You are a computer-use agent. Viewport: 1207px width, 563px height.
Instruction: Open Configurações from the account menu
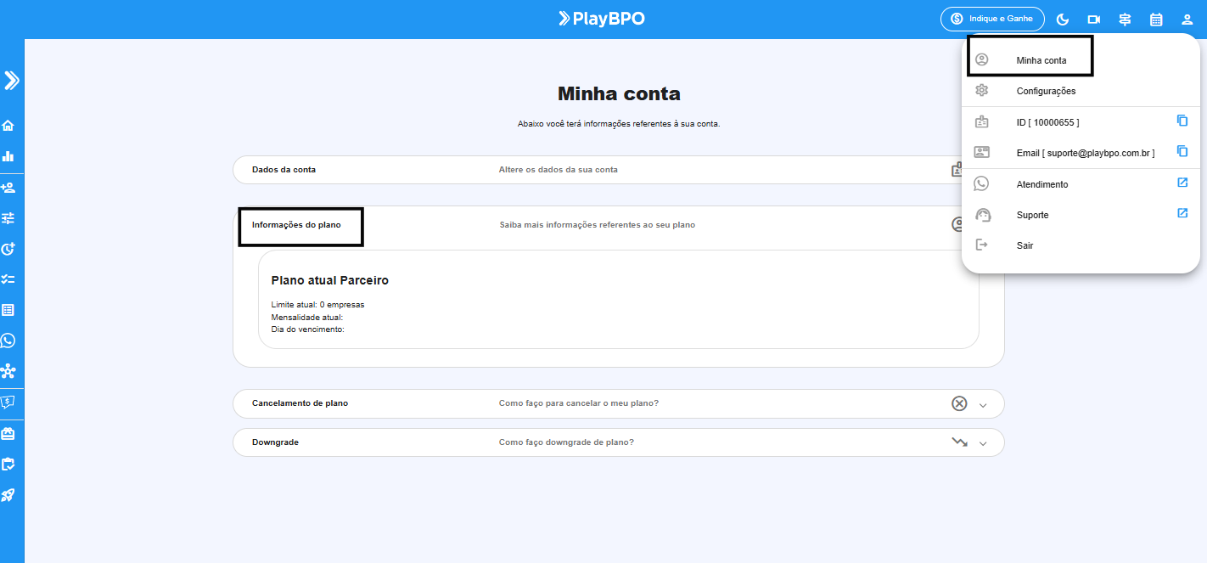pyautogui.click(x=1046, y=91)
